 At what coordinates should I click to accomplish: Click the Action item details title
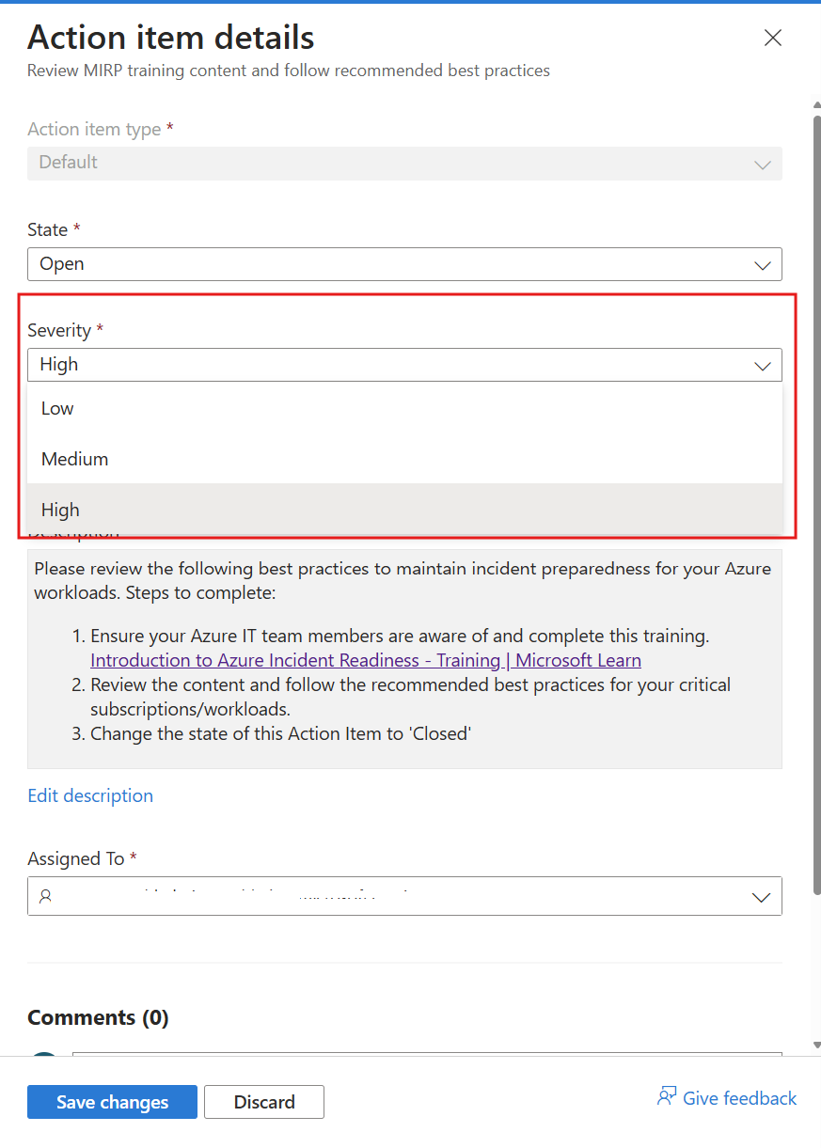(x=171, y=38)
